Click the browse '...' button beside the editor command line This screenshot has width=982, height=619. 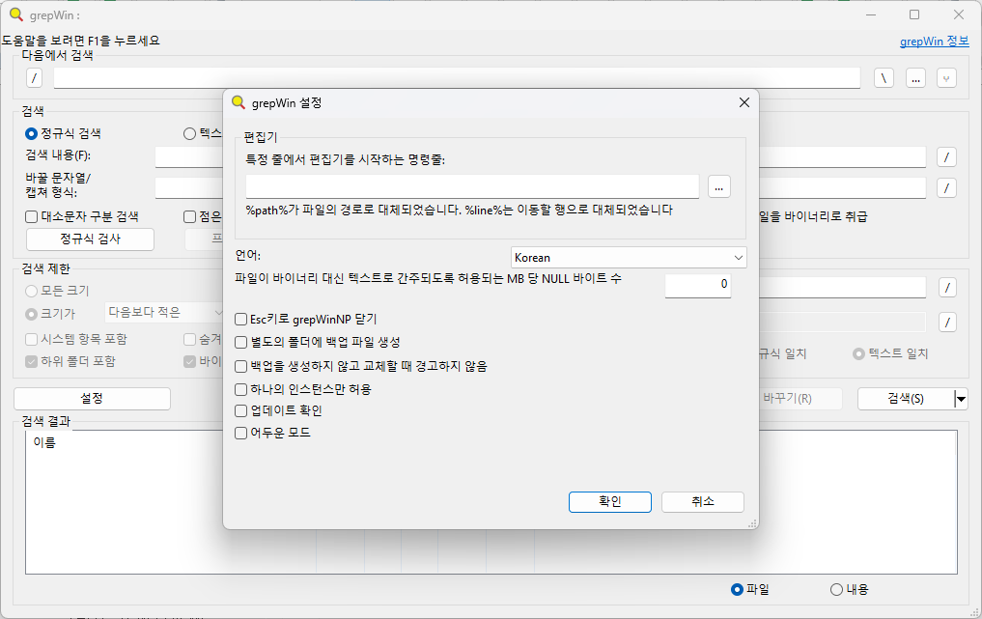coord(719,186)
